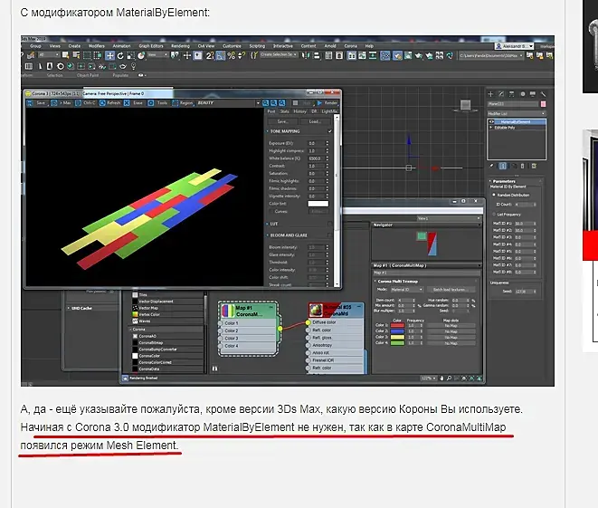Screen dimensions: 598x508
Task: Open the Create Selection Set dropdown
Action: pyautogui.click(x=280, y=55)
